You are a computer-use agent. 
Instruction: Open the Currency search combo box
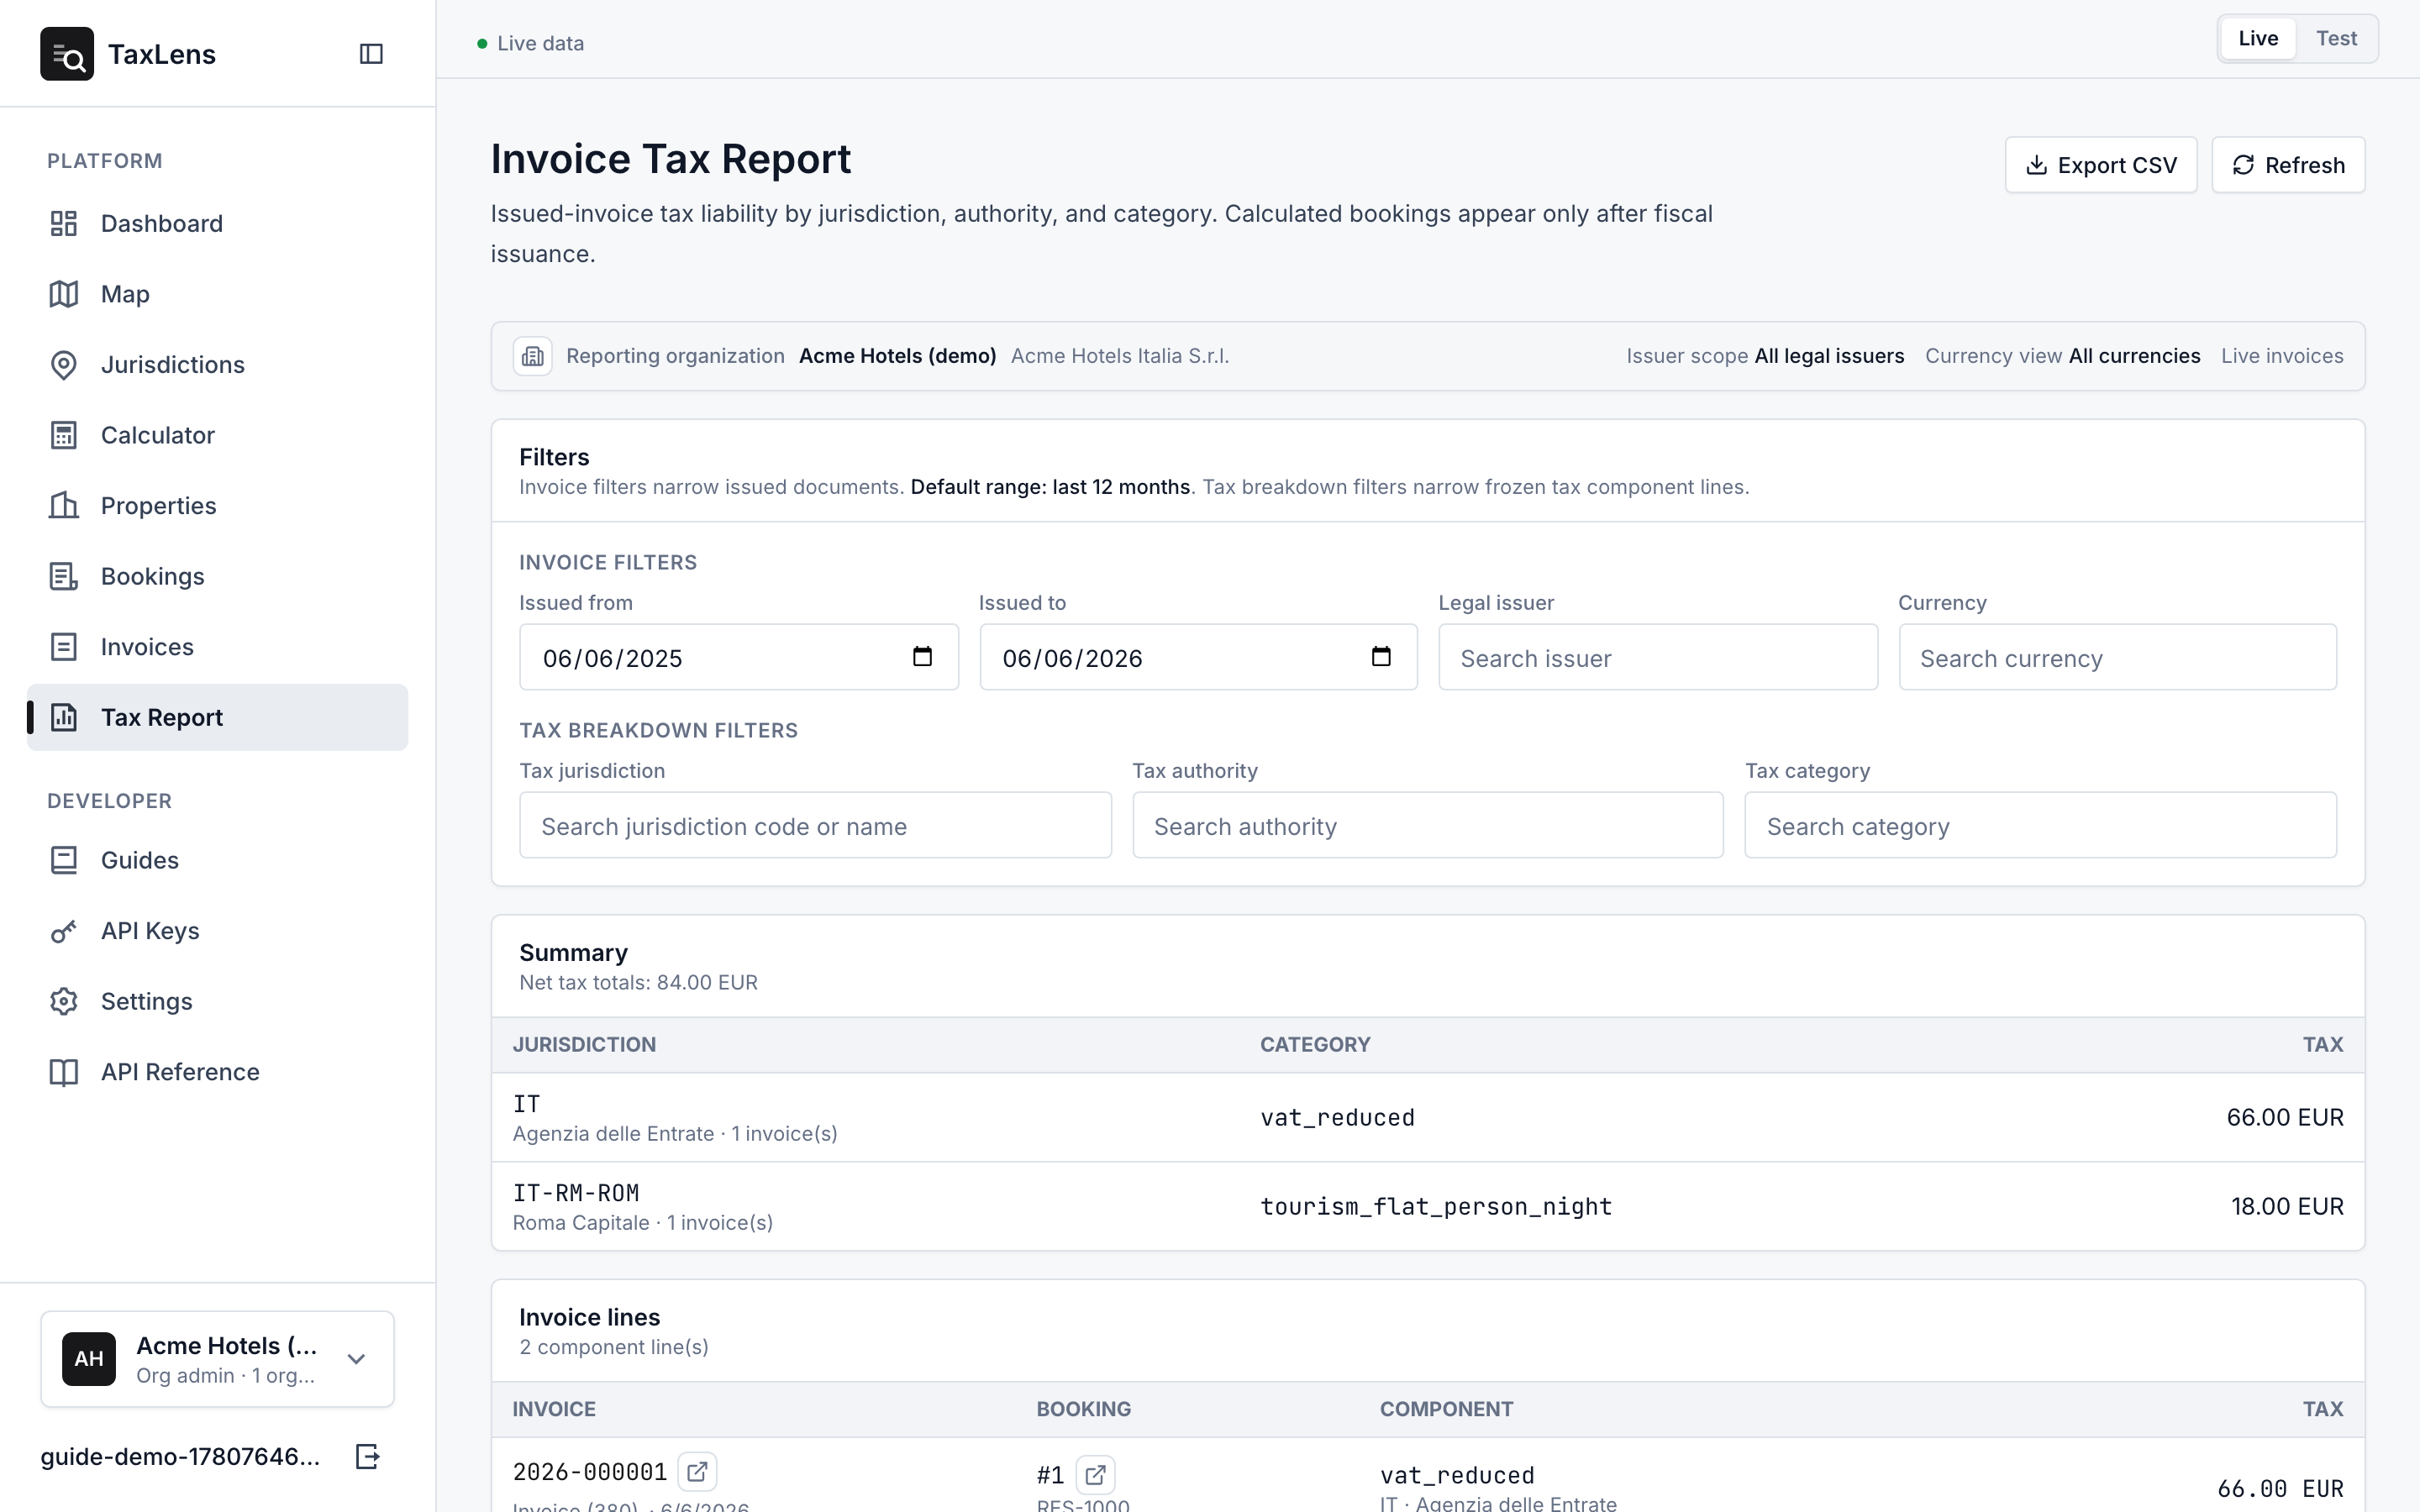point(2117,657)
